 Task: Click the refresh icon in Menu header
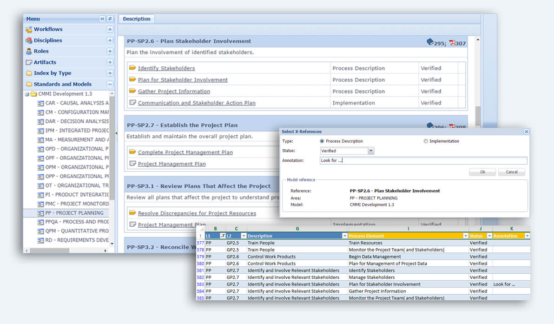110,19
